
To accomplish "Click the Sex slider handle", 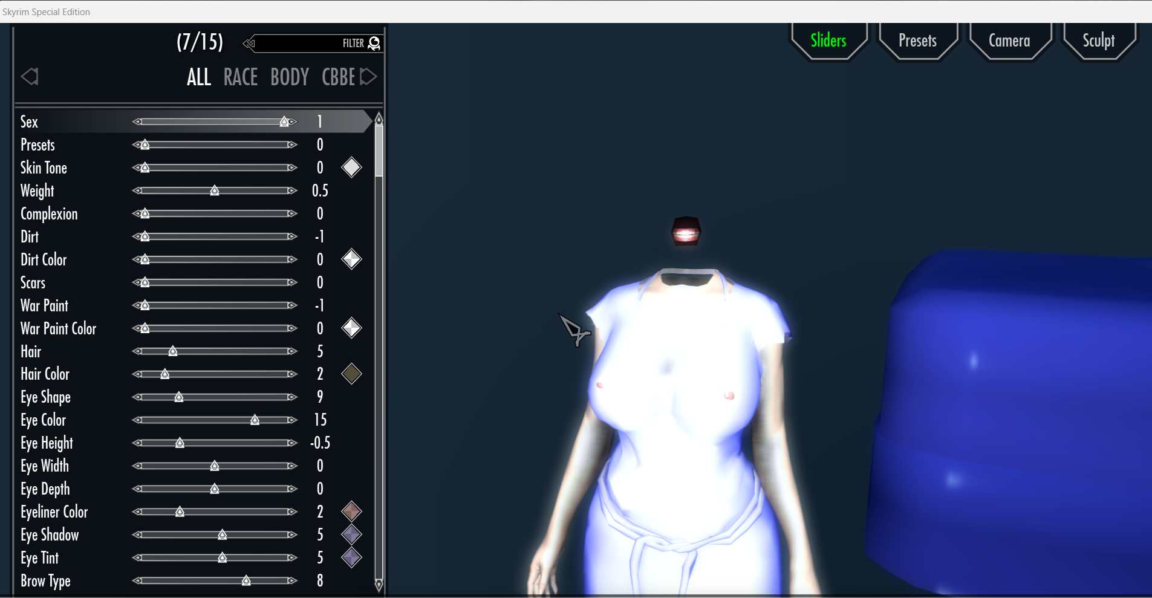I will [284, 122].
